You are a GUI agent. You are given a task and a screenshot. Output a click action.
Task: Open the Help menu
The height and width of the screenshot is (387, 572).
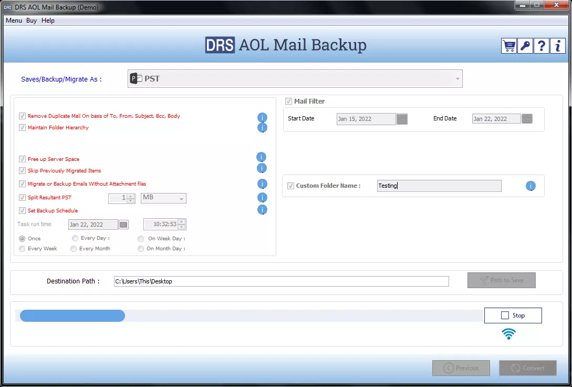pos(48,21)
